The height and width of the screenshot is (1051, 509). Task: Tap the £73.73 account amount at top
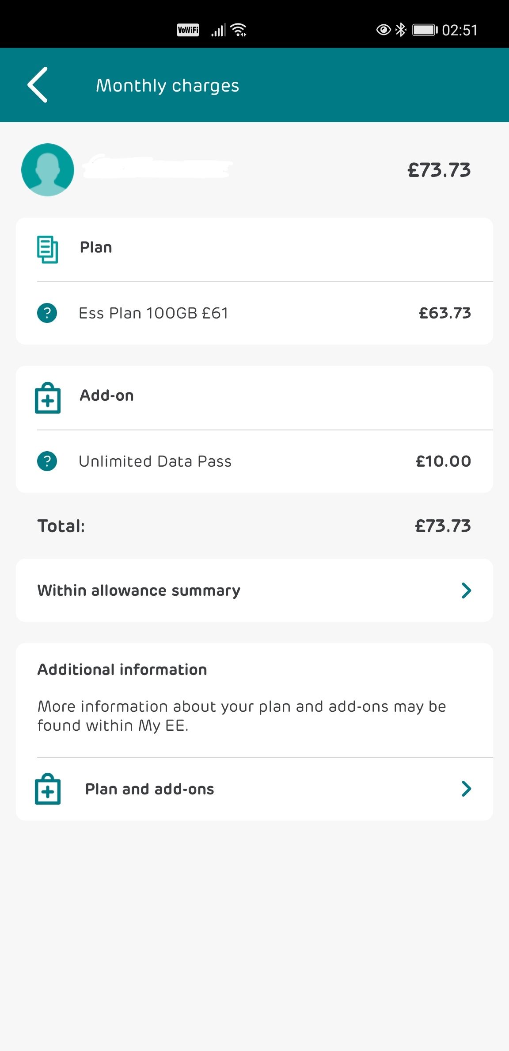(x=439, y=170)
